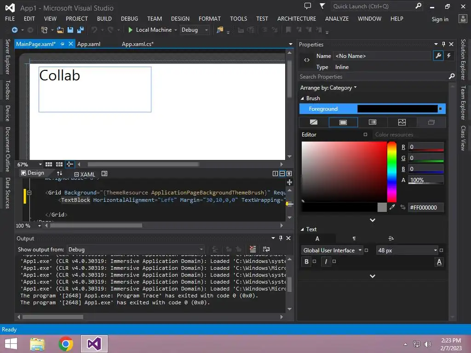471x353 pixels.
Task: Click advanced marker beside Foreground brush
Action: [x=440, y=108]
